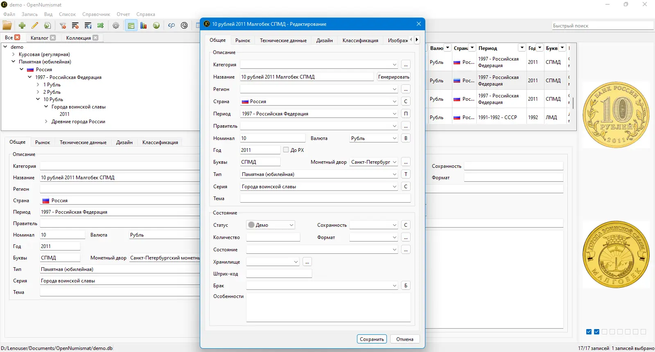Screen dimensions: 655x352
Task: Switch to dialog Классификация tab
Action: pos(360,40)
